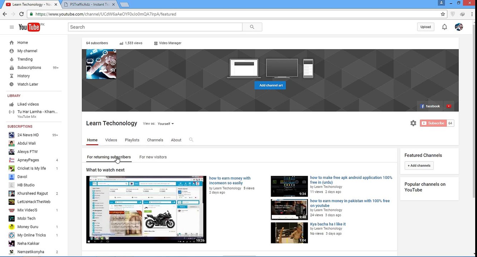The width and height of the screenshot is (477, 257).
Task: Click the browser address bar URL
Action: click(x=106, y=14)
